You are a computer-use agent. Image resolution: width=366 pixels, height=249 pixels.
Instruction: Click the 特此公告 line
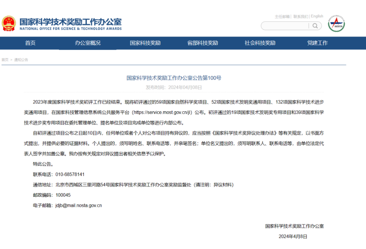point(43,164)
